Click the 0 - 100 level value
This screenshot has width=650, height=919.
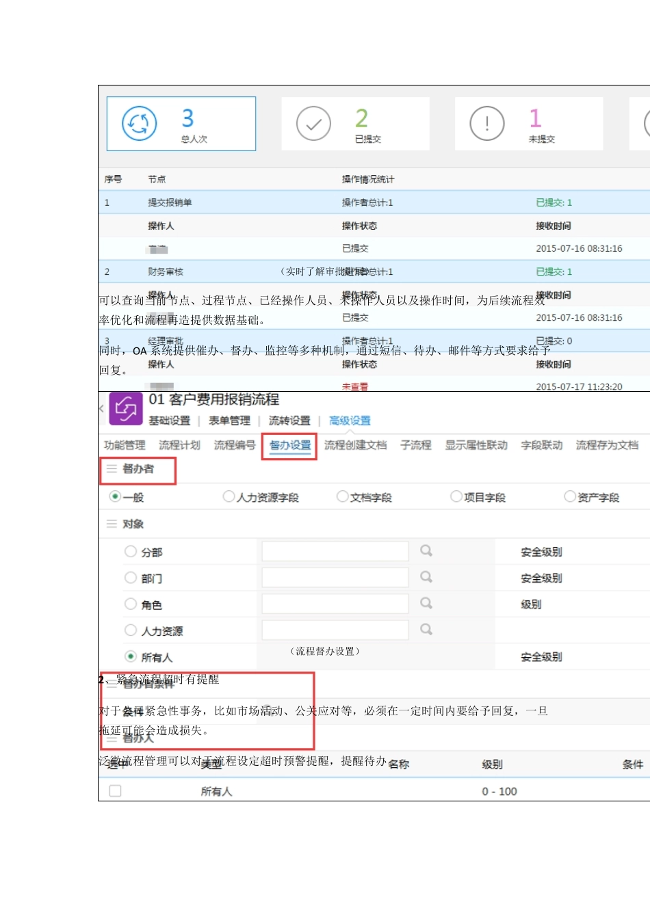(499, 791)
